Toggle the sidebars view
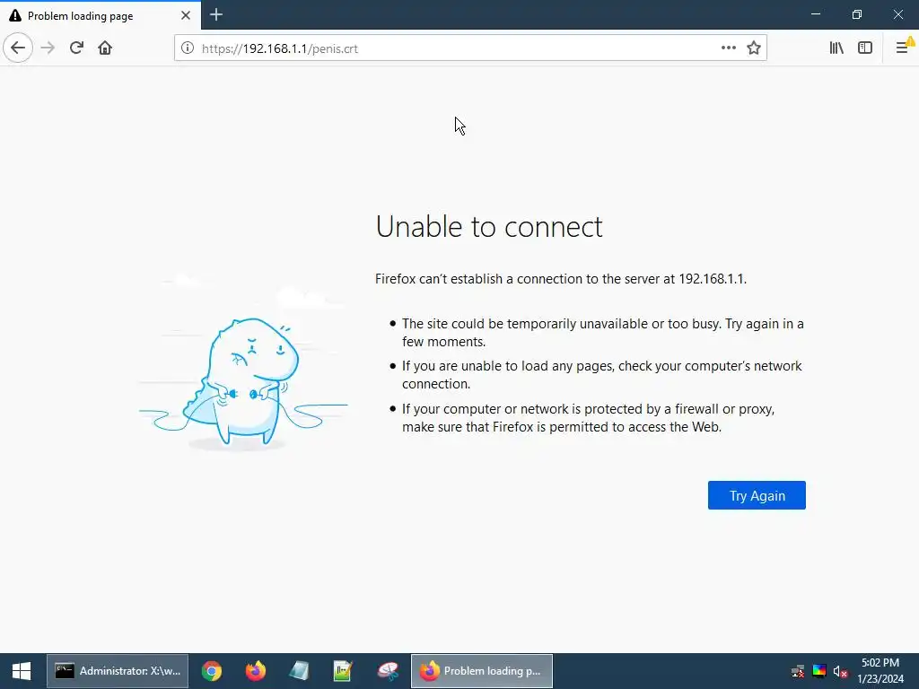919x689 pixels. point(865,48)
